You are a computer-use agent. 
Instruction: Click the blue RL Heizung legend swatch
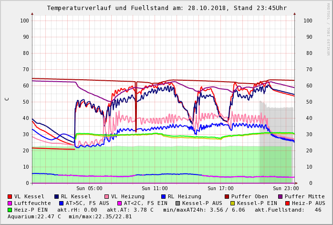163,196
